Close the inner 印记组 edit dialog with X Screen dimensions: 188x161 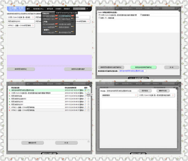[177, 88]
